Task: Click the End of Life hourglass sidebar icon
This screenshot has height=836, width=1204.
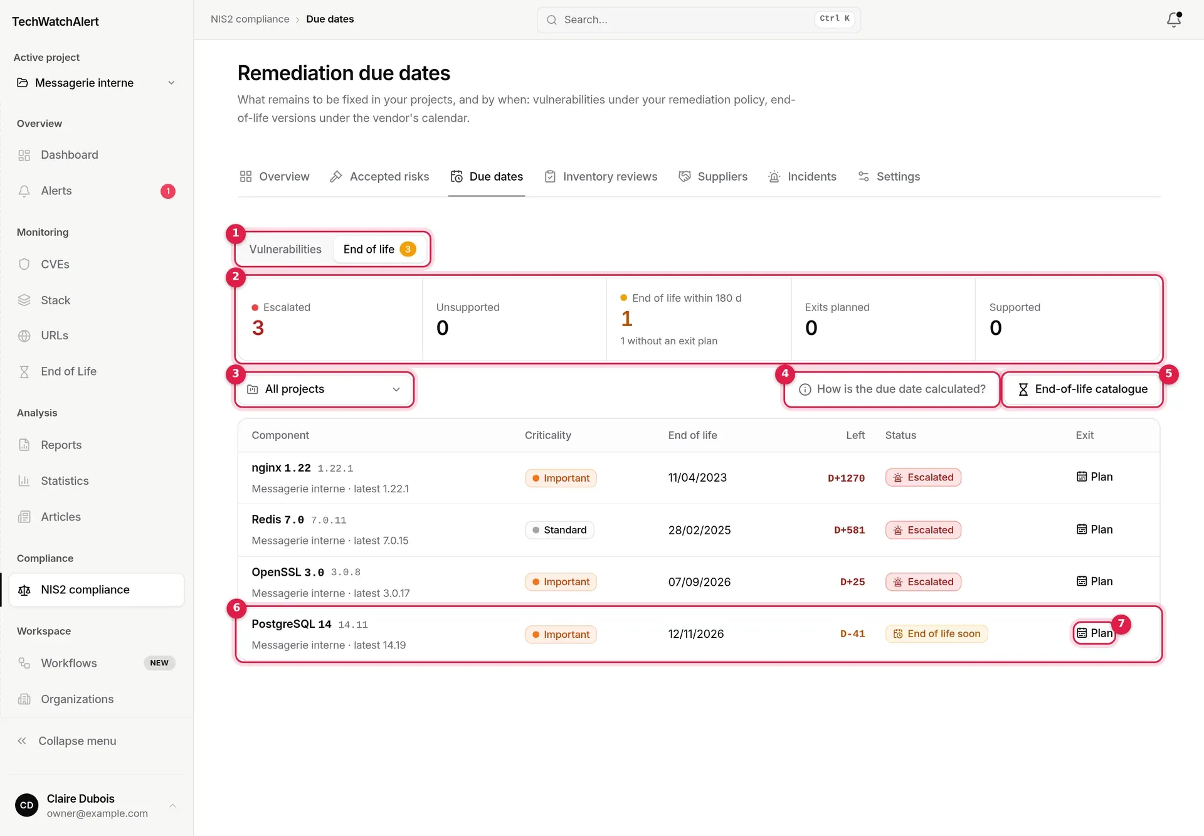Action: [x=24, y=371]
